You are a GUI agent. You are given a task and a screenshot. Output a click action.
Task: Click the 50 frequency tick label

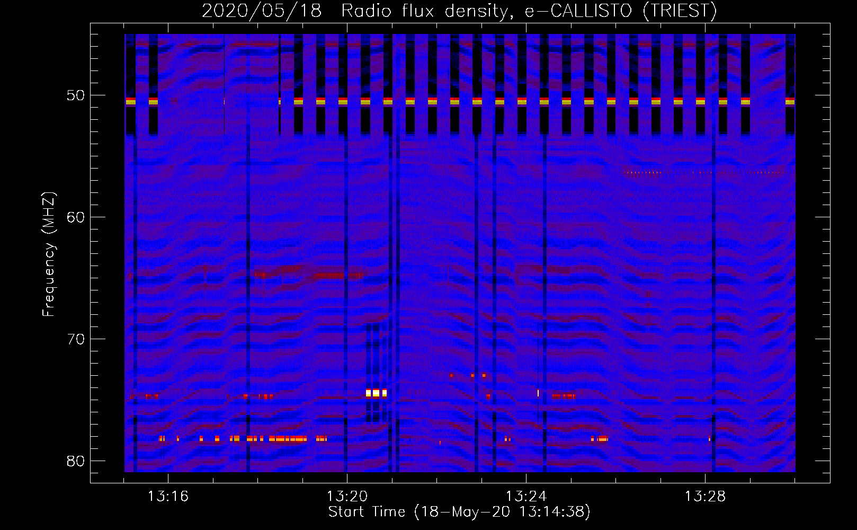[76, 96]
